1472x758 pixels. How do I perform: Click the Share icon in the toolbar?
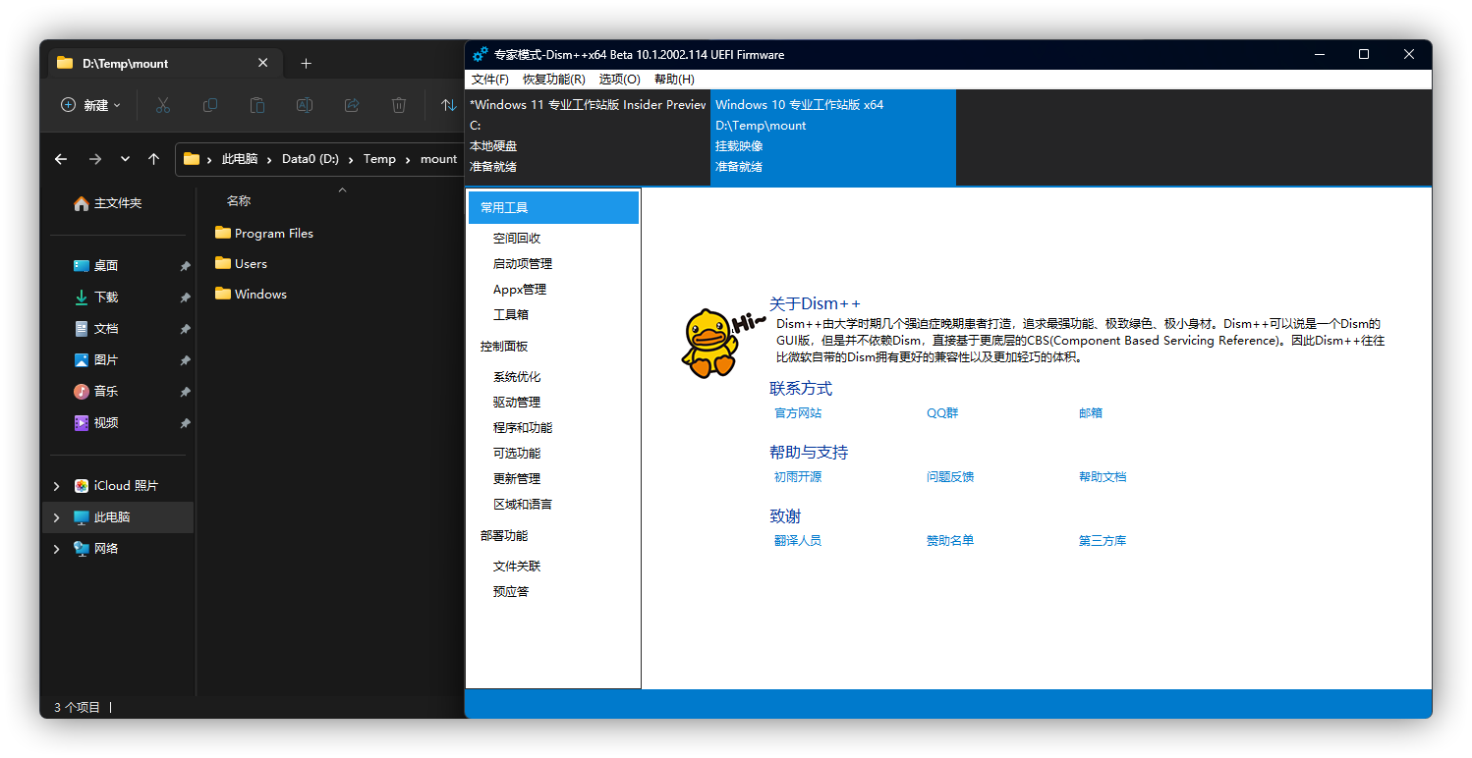(x=352, y=106)
